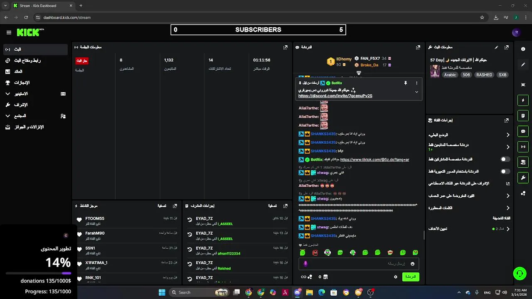This screenshot has width=532, height=299.
Task: Toggle the wrench moderation widget in right sidebar
Action: 523,178
